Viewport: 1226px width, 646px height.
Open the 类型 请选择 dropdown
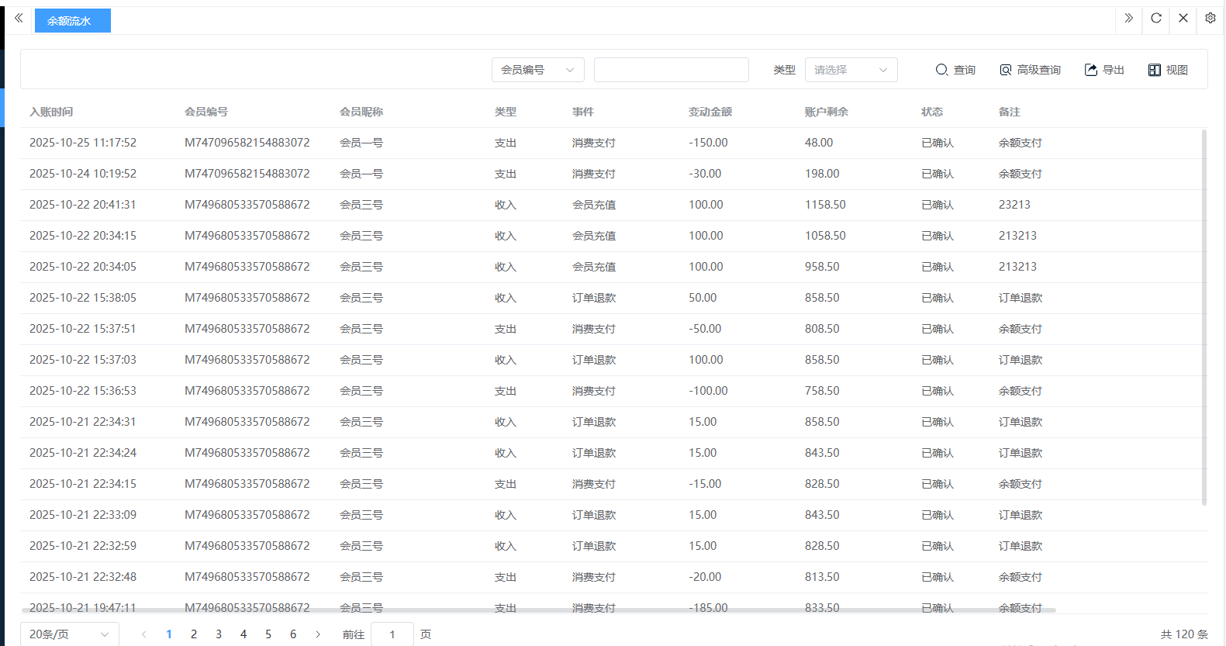pyautogui.click(x=851, y=70)
